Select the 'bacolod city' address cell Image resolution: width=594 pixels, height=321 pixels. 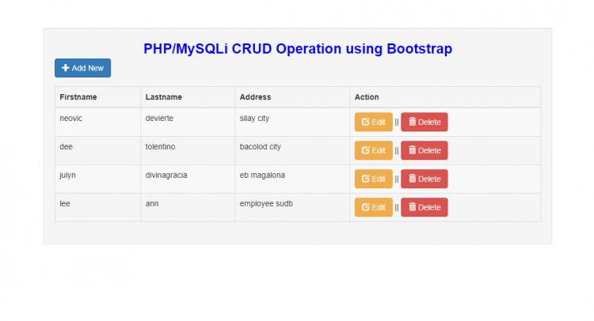(x=292, y=150)
